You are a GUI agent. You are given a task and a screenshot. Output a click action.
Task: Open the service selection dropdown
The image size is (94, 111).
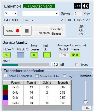pyautogui.click(x=40, y=13)
